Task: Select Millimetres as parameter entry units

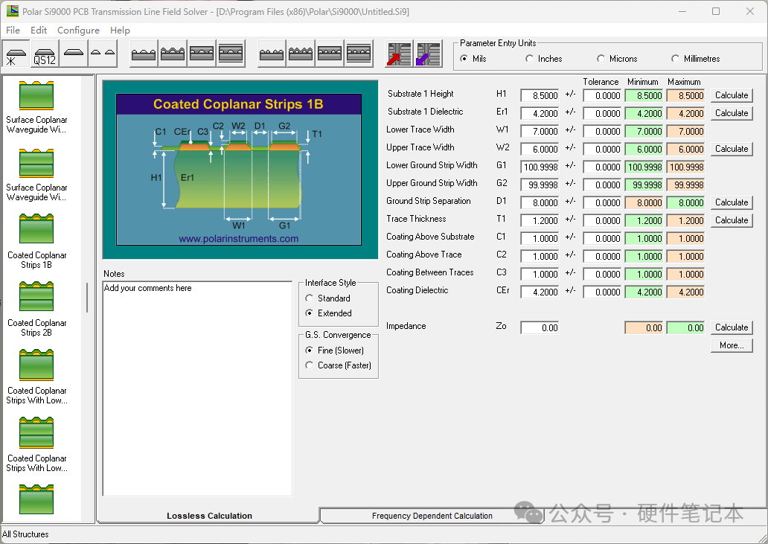Action: coord(696,59)
